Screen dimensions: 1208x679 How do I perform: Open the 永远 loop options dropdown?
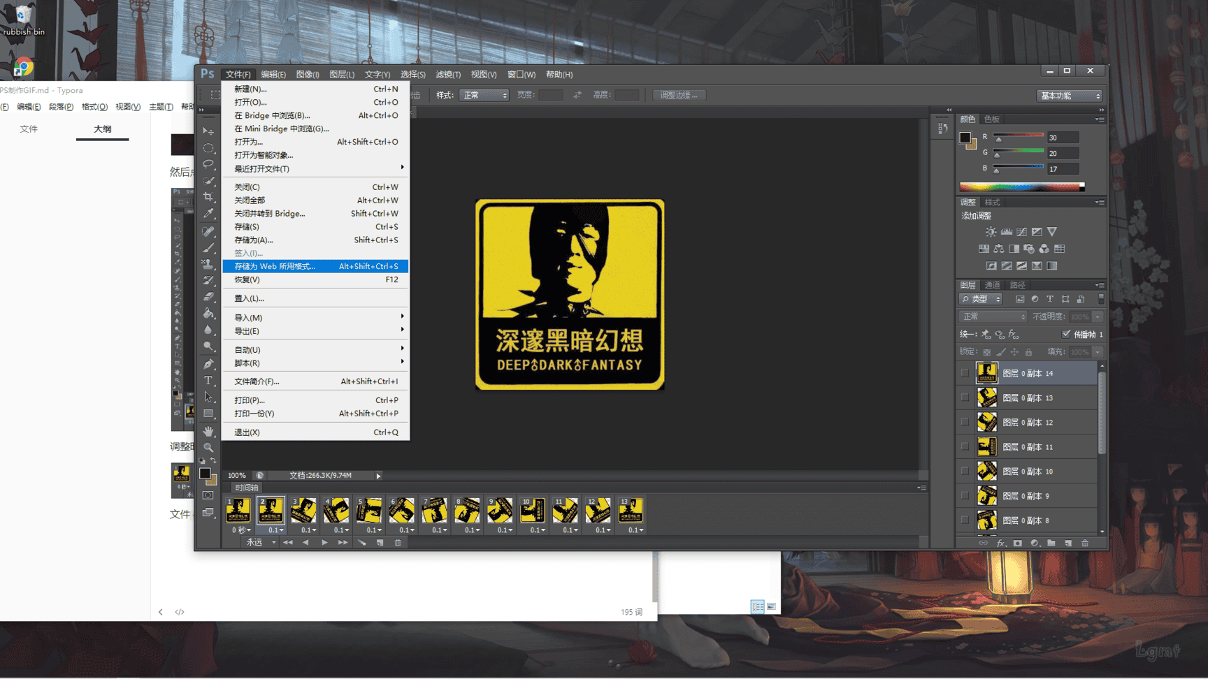pyautogui.click(x=261, y=543)
